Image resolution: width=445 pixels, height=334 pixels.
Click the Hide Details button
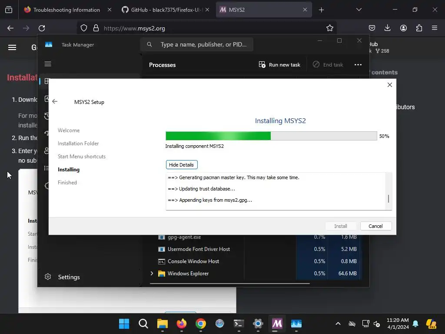pyautogui.click(x=181, y=165)
